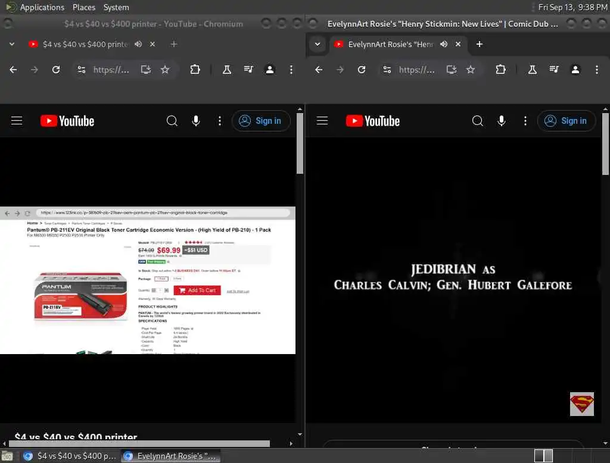
Task: Go to YouTube home logo in right window
Action: (373, 121)
